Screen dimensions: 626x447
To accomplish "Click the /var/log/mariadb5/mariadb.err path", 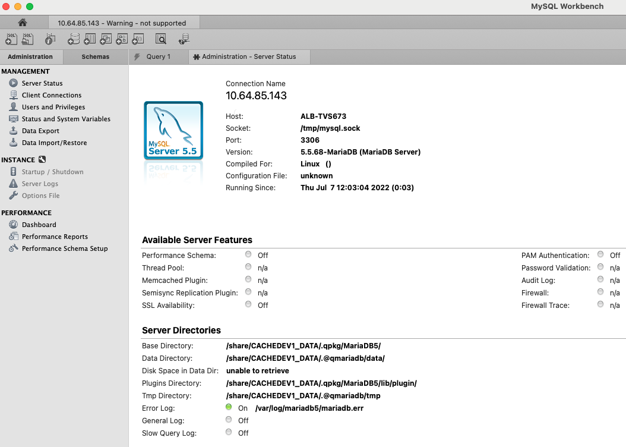I will coord(309,408).
